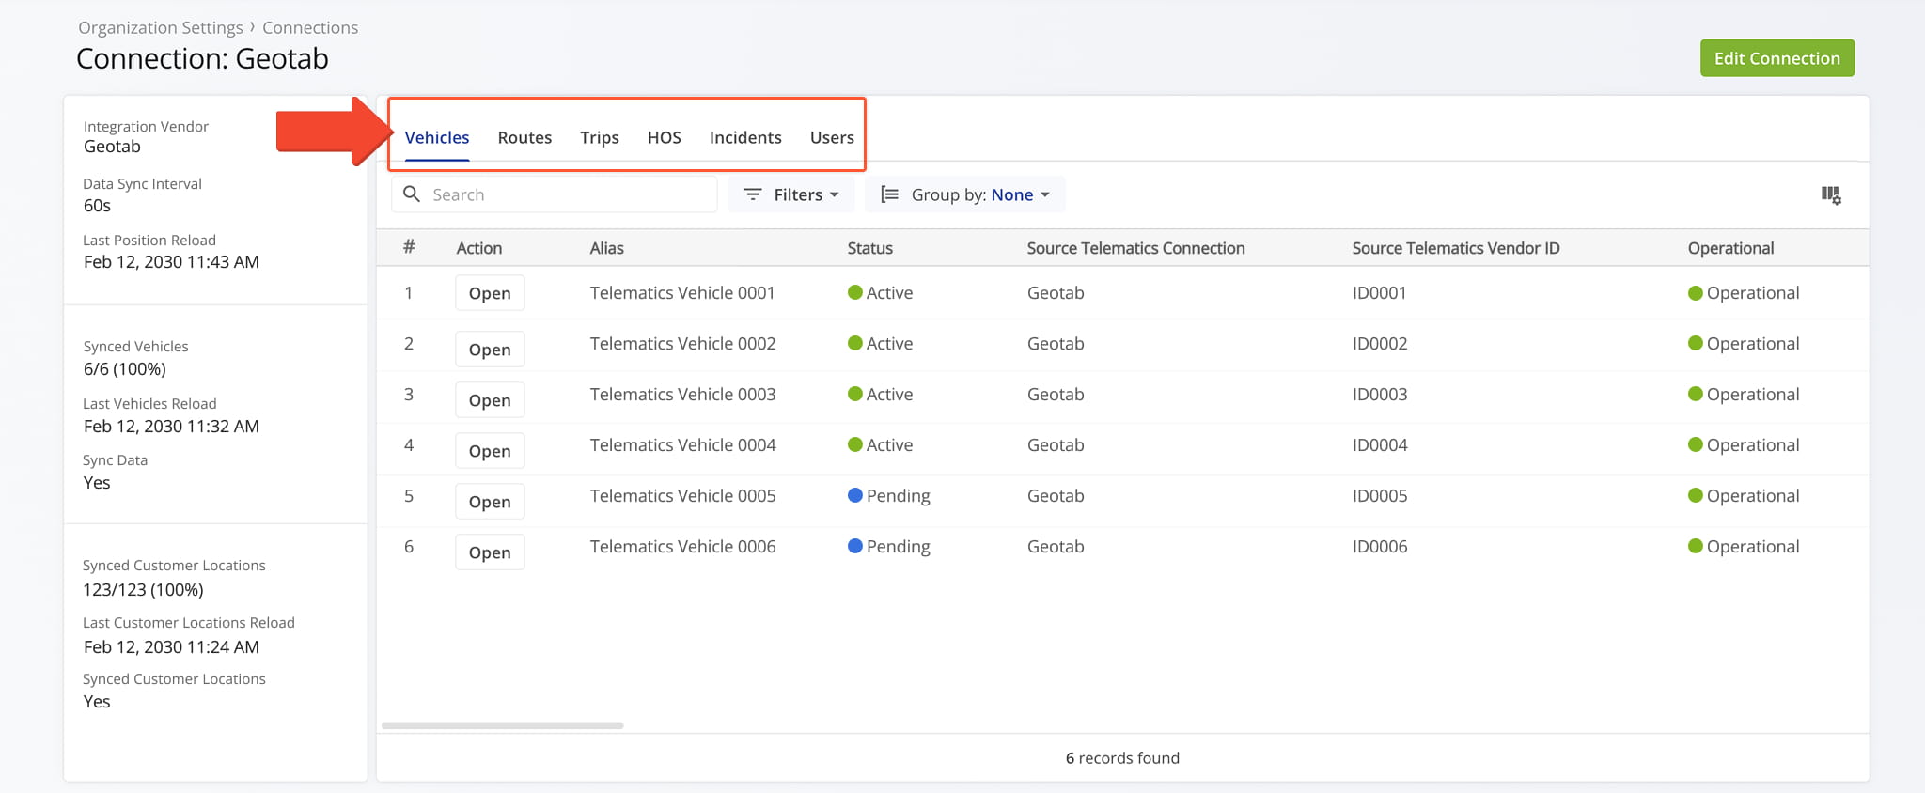This screenshot has width=1925, height=793.
Task: Click the 123/123 (100%) locations value
Action: [x=143, y=590]
